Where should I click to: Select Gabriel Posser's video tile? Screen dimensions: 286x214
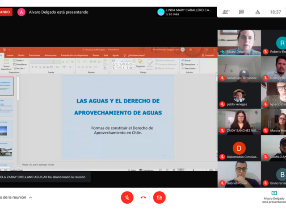click(x=239, y=174)
